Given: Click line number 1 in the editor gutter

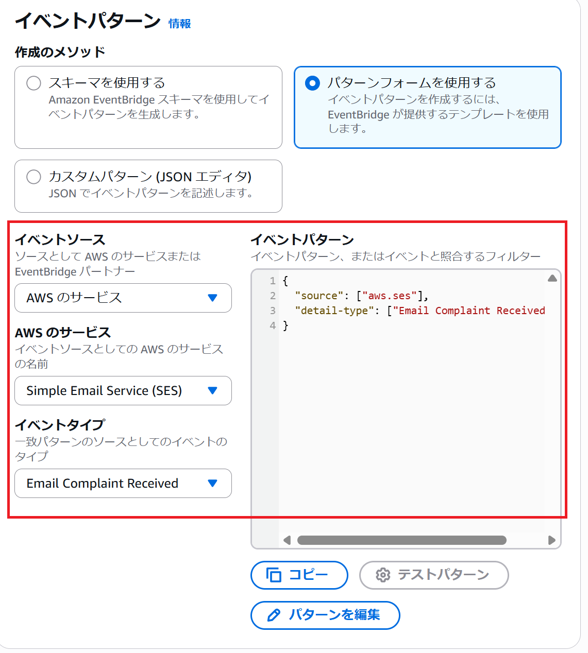Looking at the screenshot, I should 272,281.
